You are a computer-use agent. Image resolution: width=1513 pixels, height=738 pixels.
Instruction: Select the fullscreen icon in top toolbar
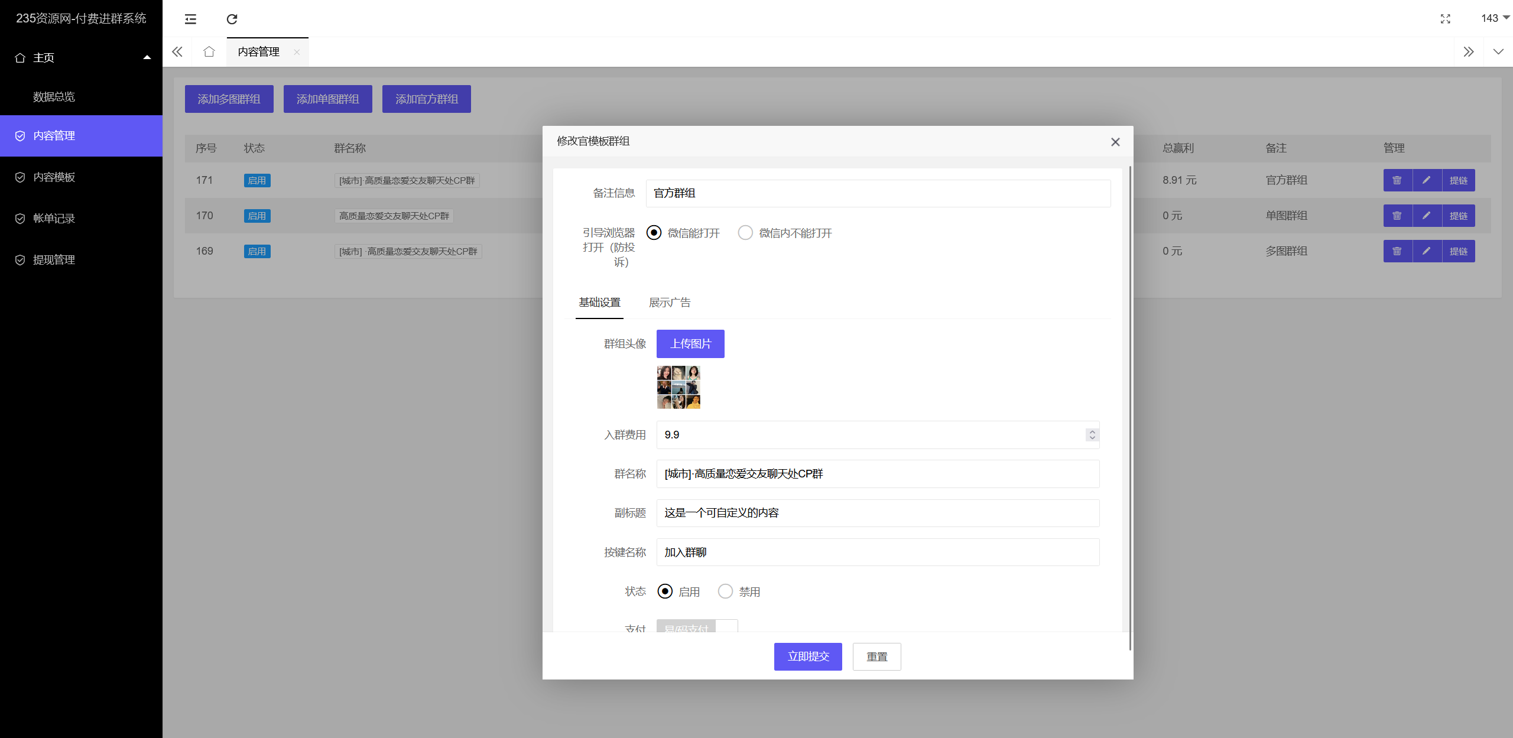(x=1446, y=19)
